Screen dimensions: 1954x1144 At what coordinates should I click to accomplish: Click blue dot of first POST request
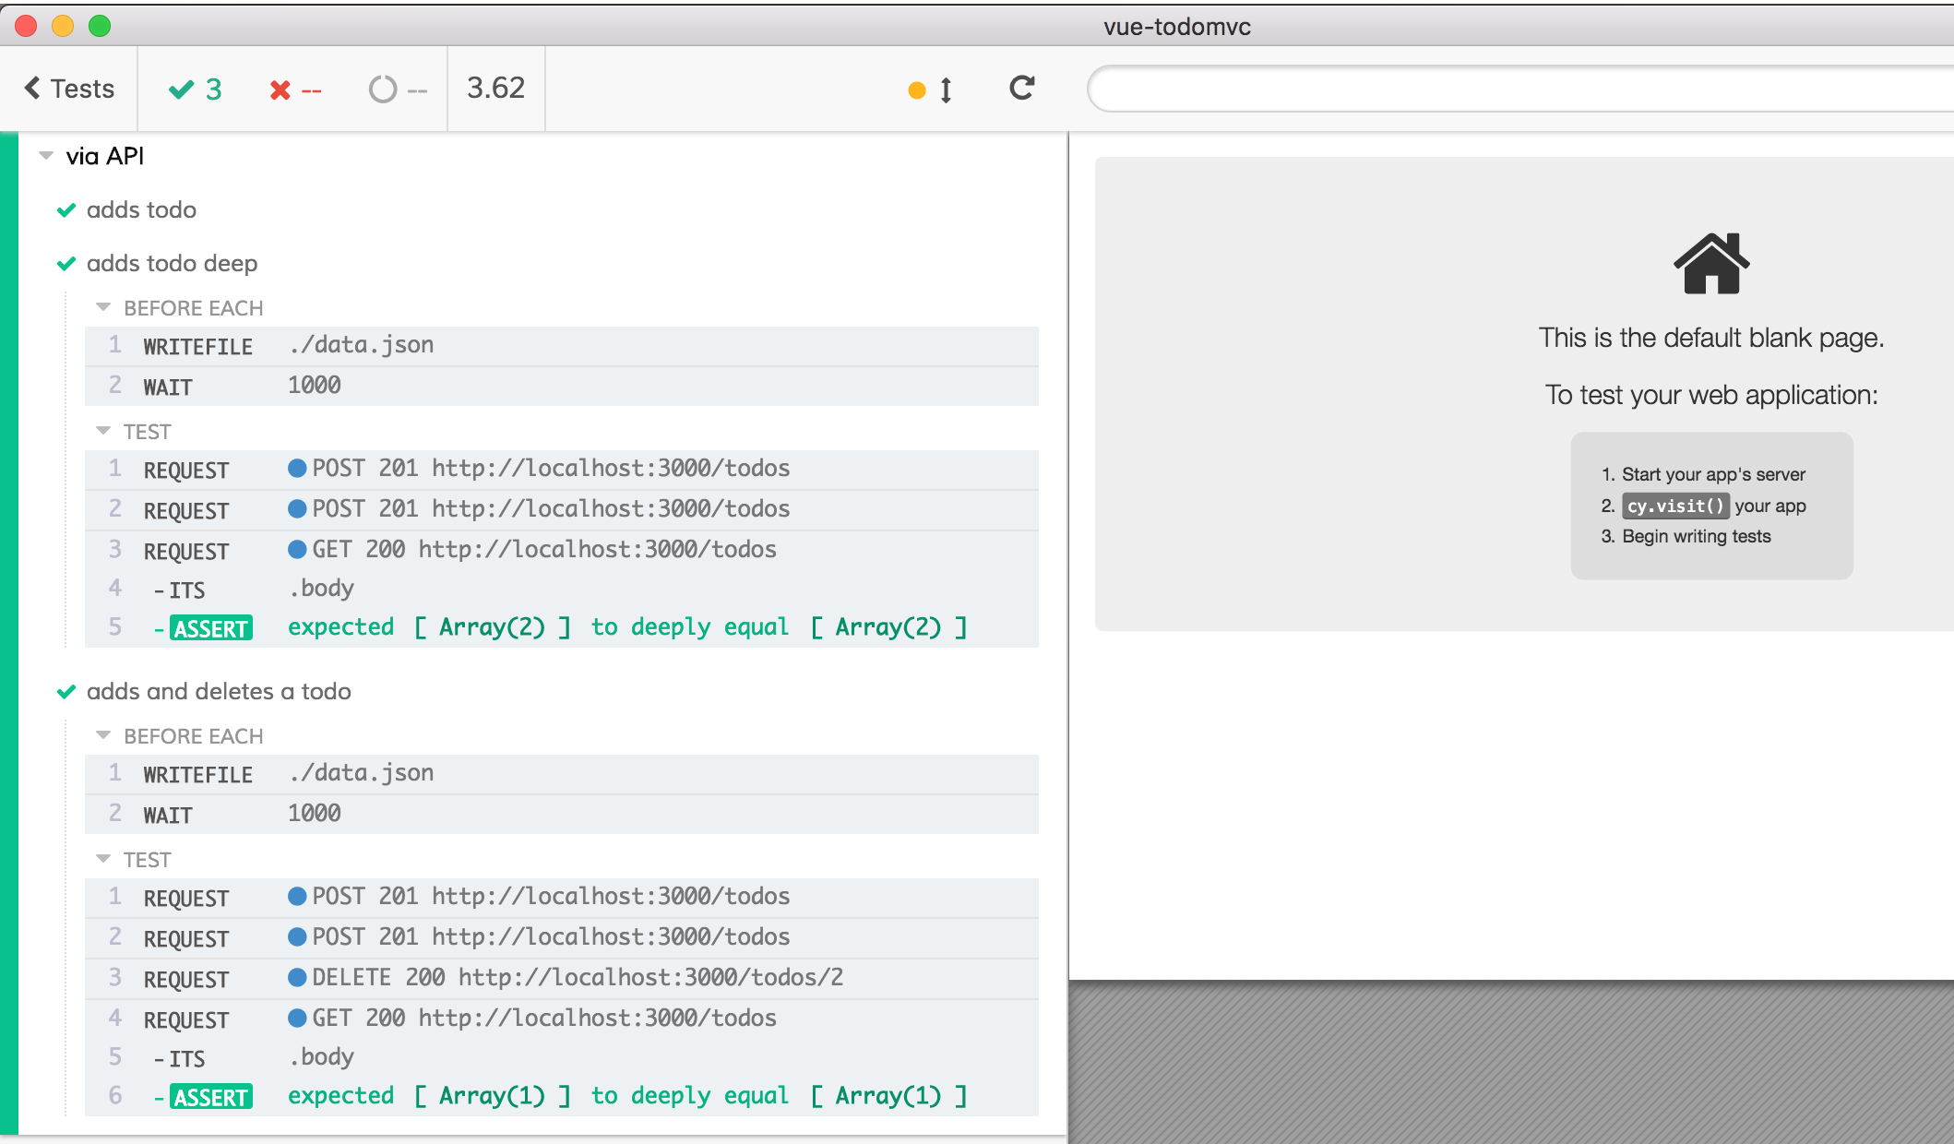297,469
